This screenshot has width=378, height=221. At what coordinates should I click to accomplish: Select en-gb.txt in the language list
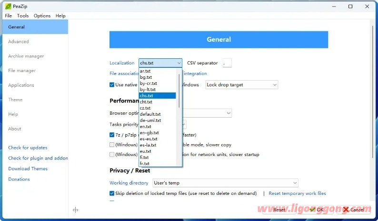point(158,133)
